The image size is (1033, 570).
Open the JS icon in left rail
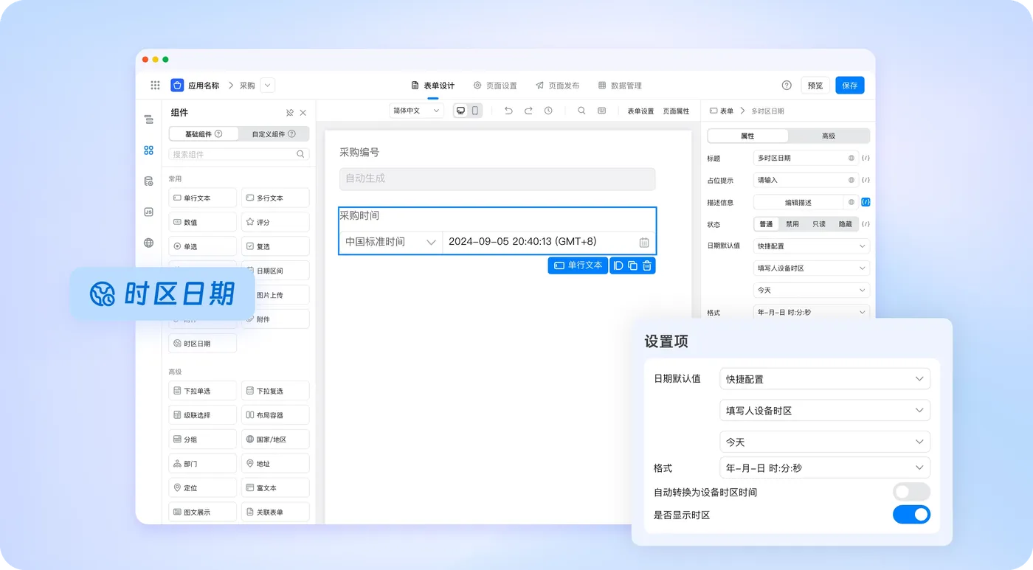coord(148,212)
